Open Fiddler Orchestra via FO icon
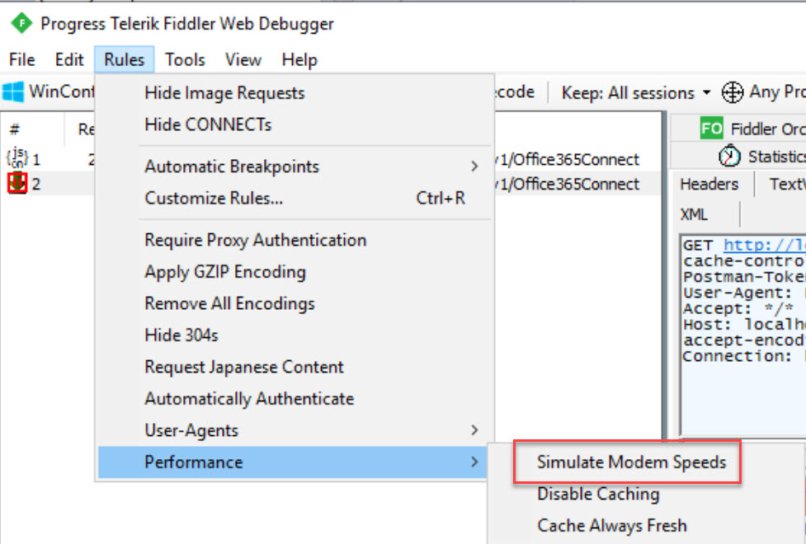This screenshot has height=544, width=806. click(x=711, y=129)
